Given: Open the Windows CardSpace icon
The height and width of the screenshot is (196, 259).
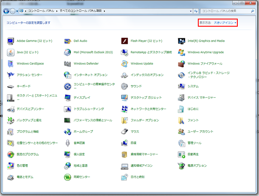Looking at the screenshot, I should 11,63.
